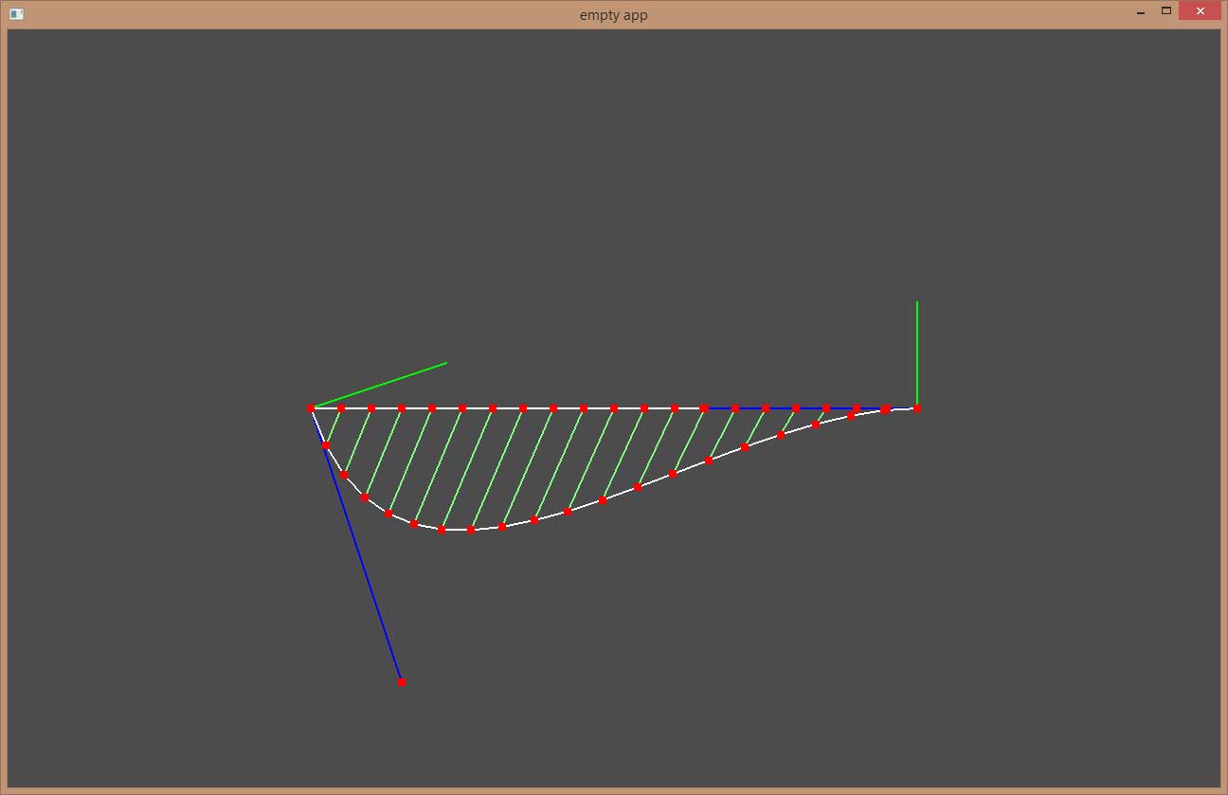The width and height of the screenshot is (1228, 795).
Task: Click the "empty app" window title text
Action: tap(613, 15)
